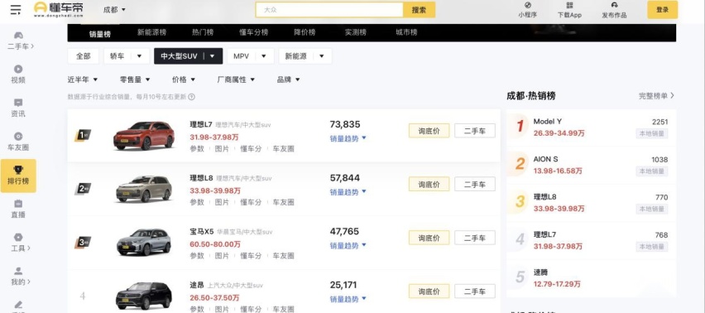Select the 全部 filter button

pos(84,56)
